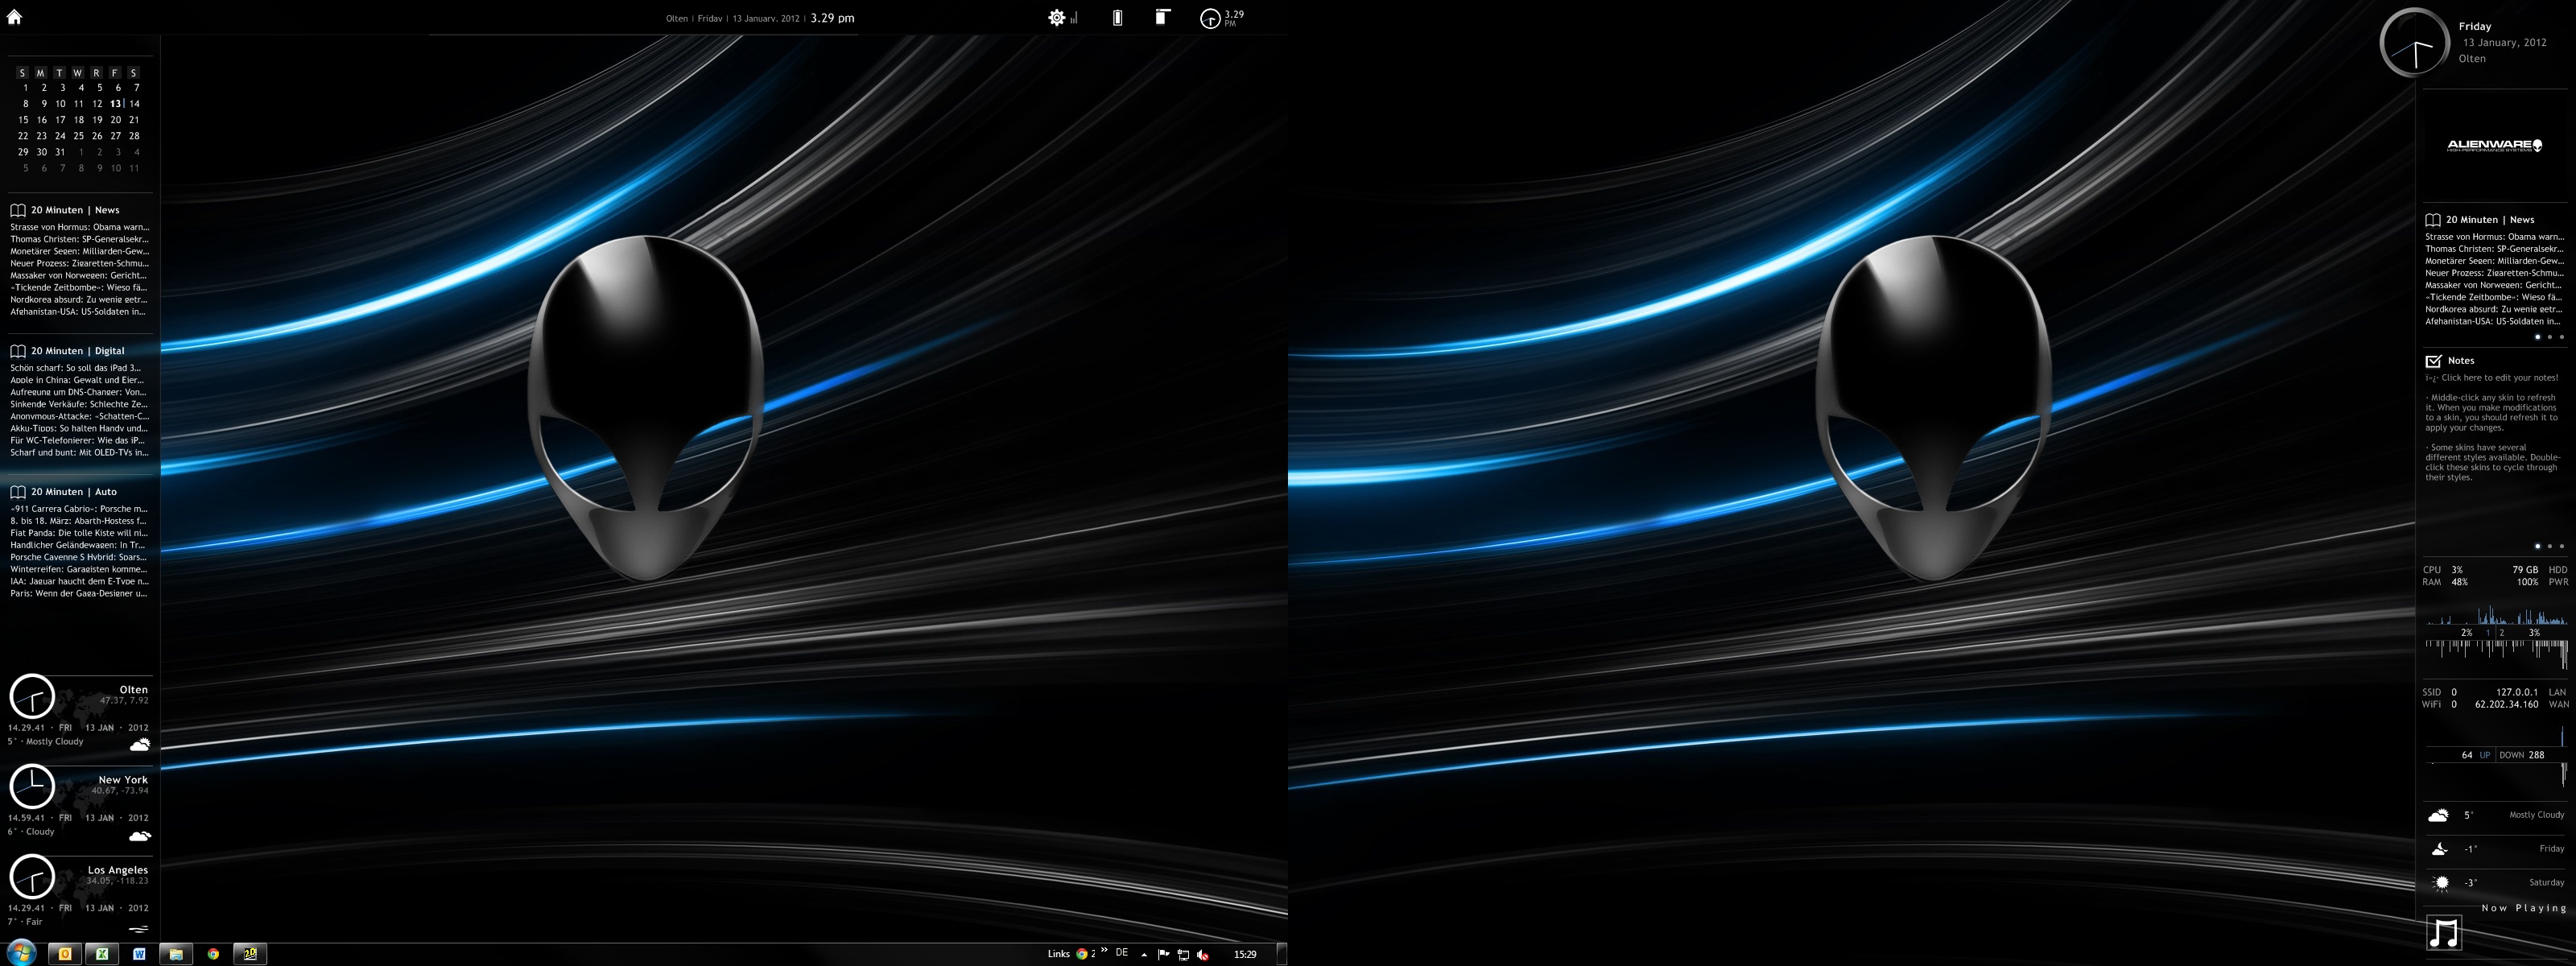Open headline "Winterreifen: Garagisten komme..."
The width and height of the screenshot is (2576, 966).
tap(78, 569)
